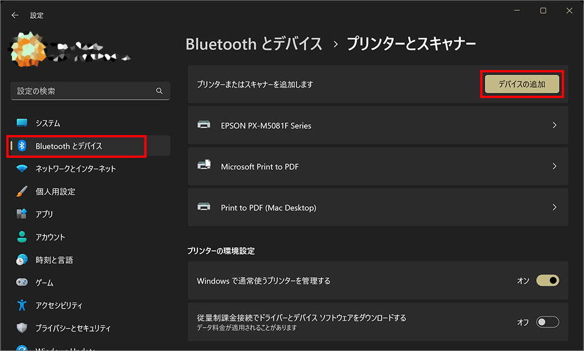Viewport: 584px width, 351px height.
Task: Click the Bluetooth とデバイス breadcrumb link
Action: pos(254,44)
